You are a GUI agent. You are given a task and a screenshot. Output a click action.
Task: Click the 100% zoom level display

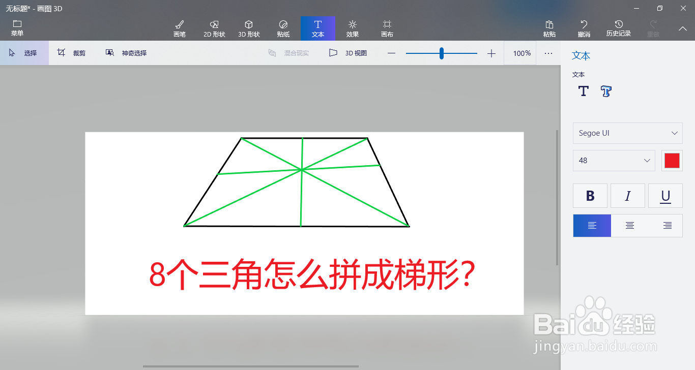click(x=520, y=52)
